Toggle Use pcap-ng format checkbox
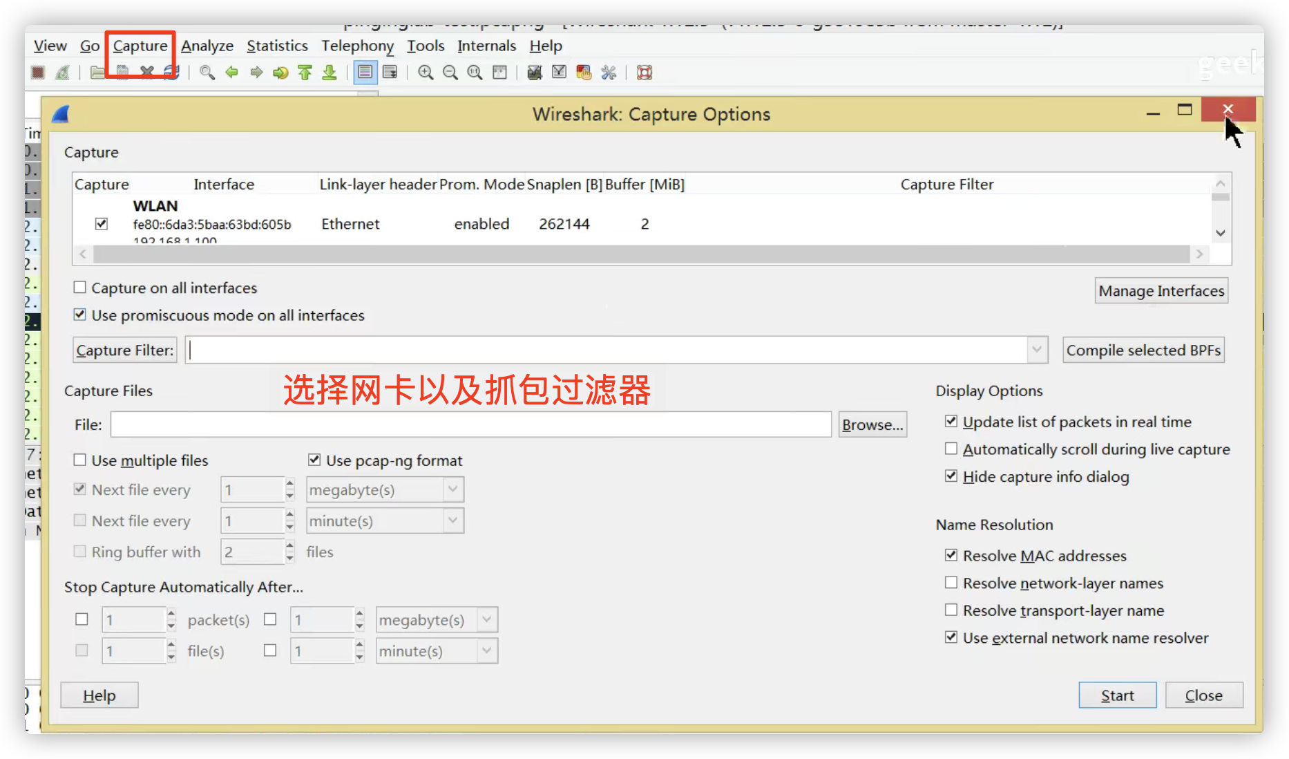1289x759 pixels. pos(314,460)
